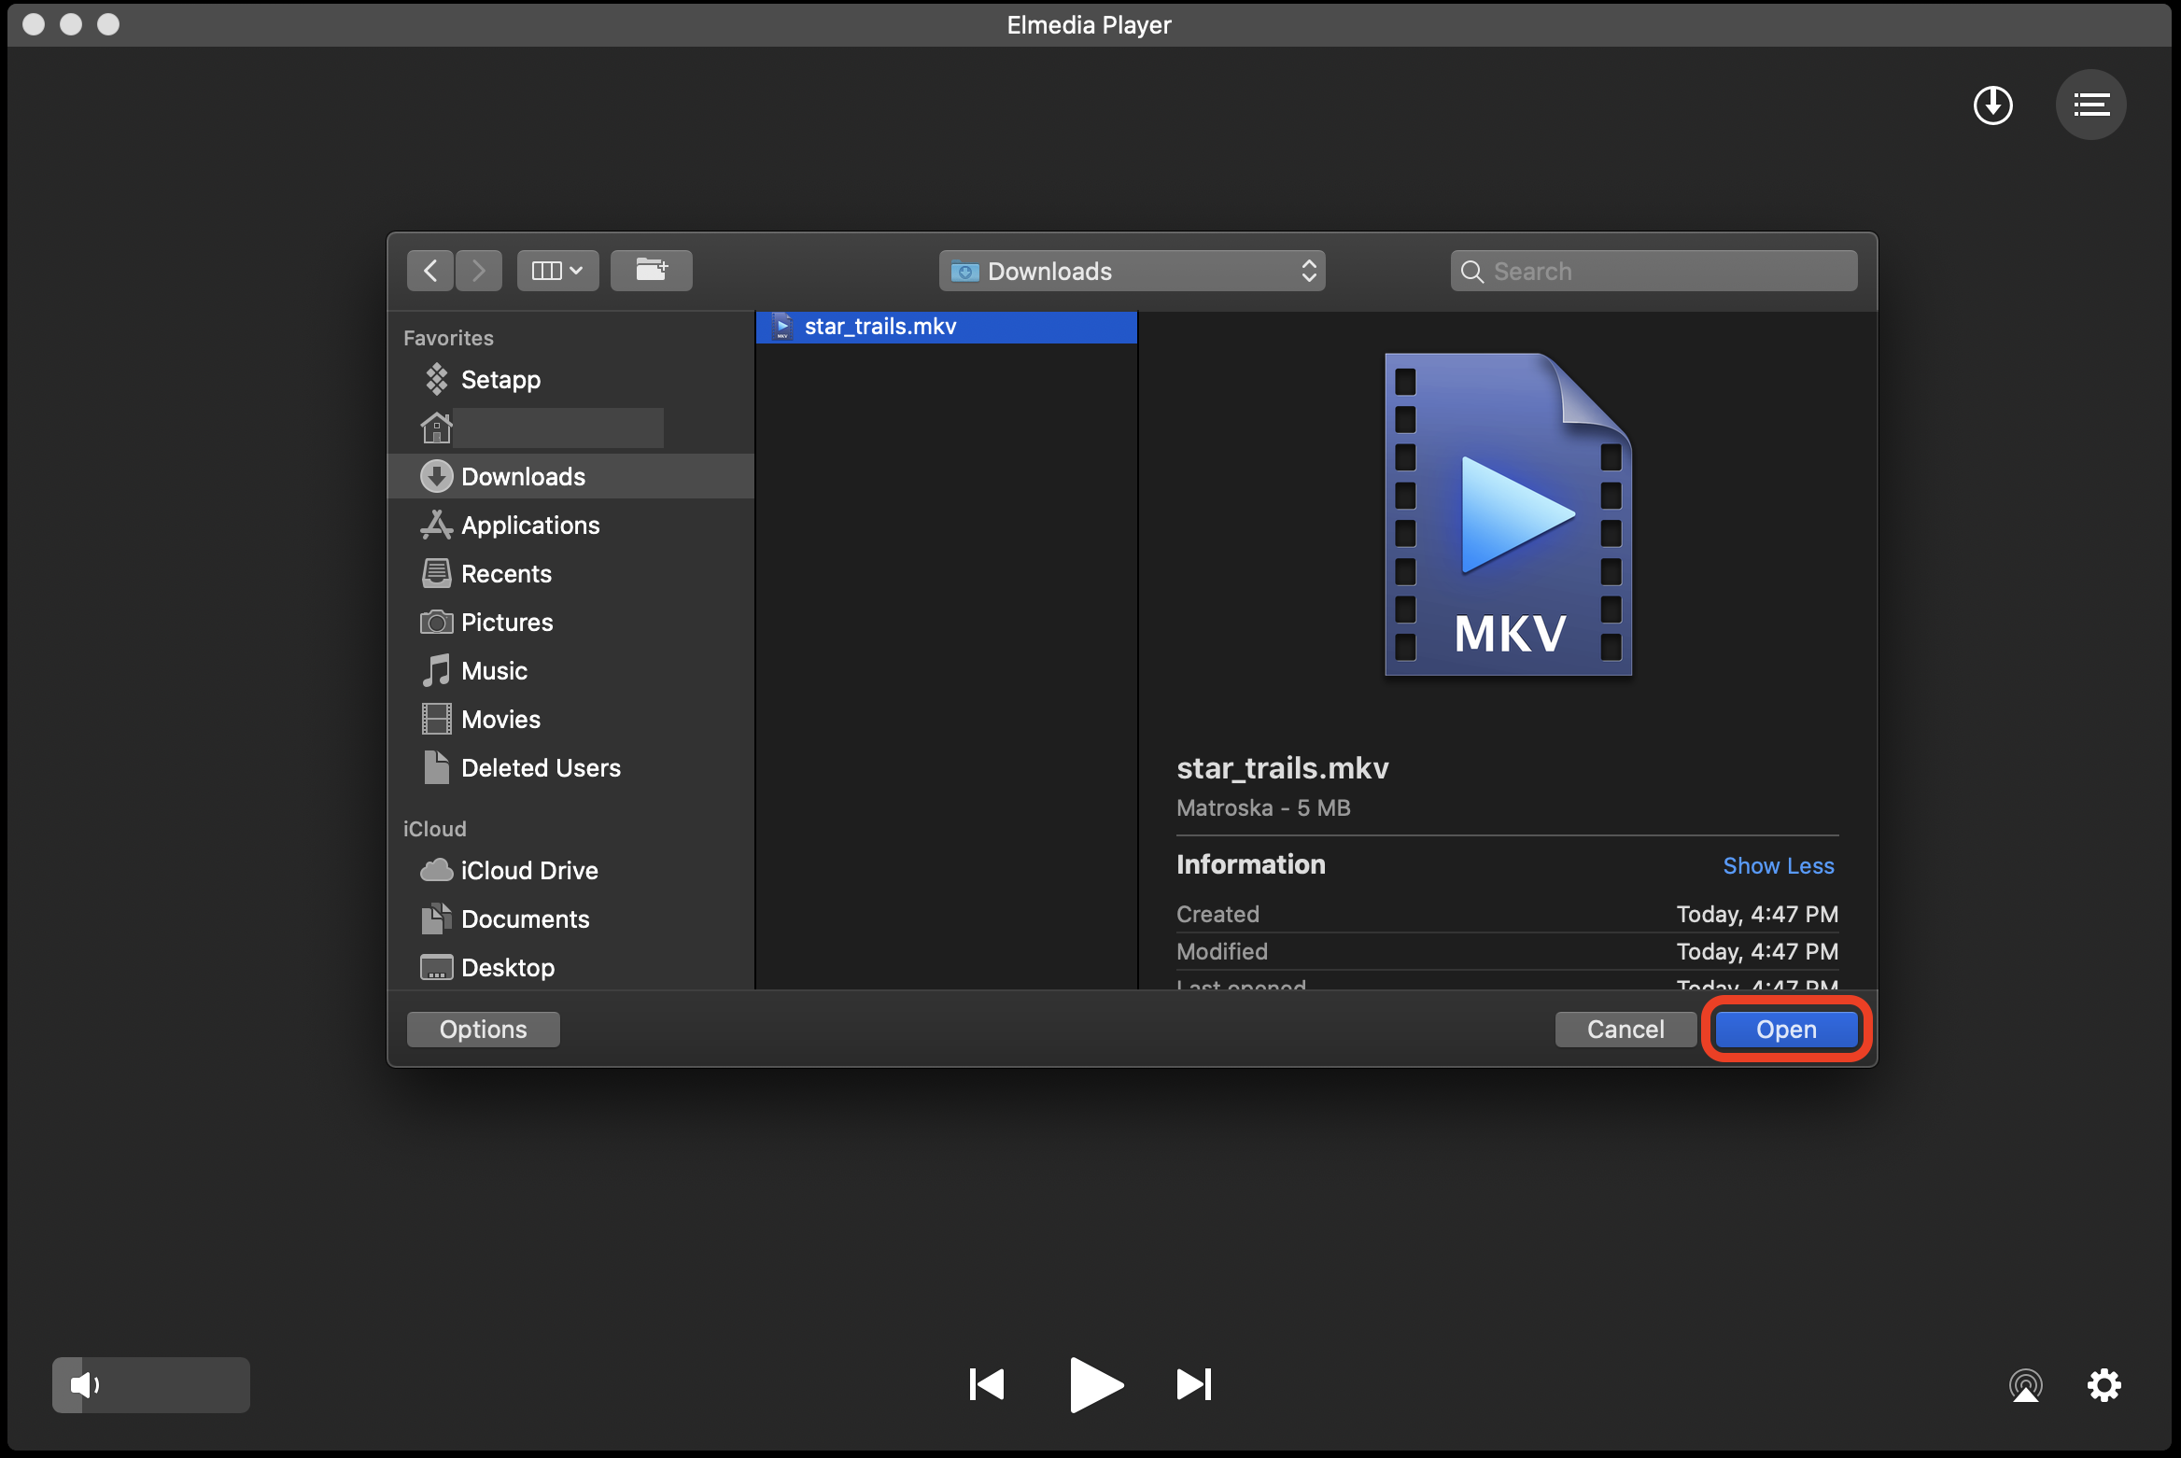Select Applications from sidebar list

tap(529, 524)
